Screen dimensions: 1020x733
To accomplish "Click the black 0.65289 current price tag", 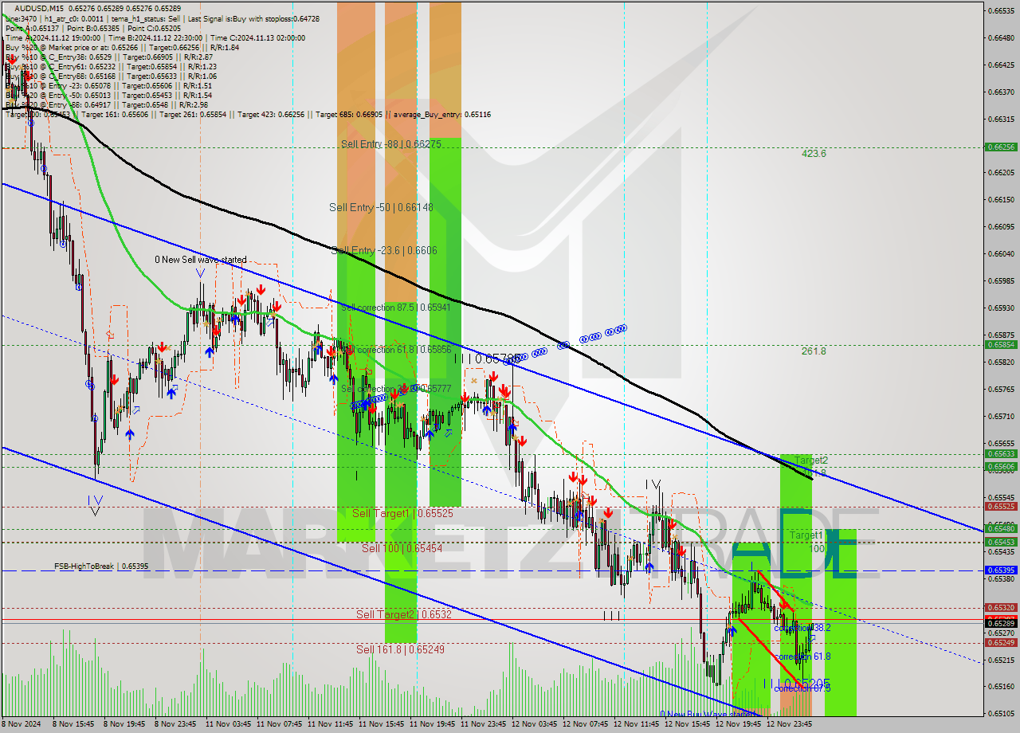I will [x=1000, y=623].
